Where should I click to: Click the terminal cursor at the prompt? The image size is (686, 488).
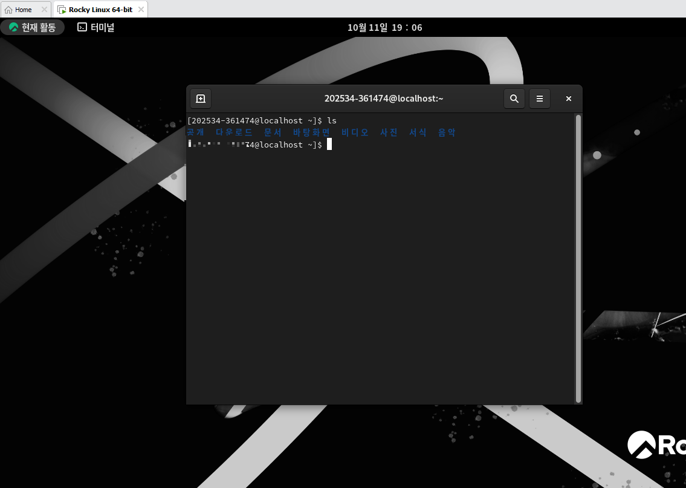(x=329, y=145)
